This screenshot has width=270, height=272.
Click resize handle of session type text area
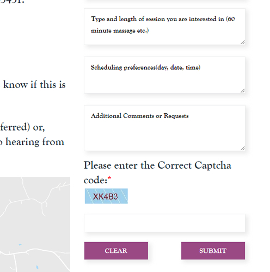pyautogui.click(x=243, y=42)
